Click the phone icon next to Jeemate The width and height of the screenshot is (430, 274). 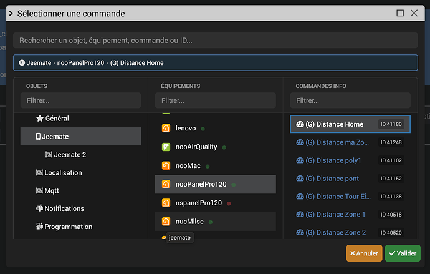(x=38, y=137)
